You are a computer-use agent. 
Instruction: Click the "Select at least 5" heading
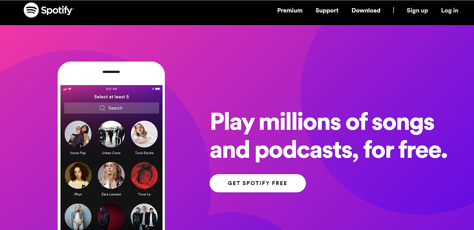pyautogui.click(x=111, y=97)
